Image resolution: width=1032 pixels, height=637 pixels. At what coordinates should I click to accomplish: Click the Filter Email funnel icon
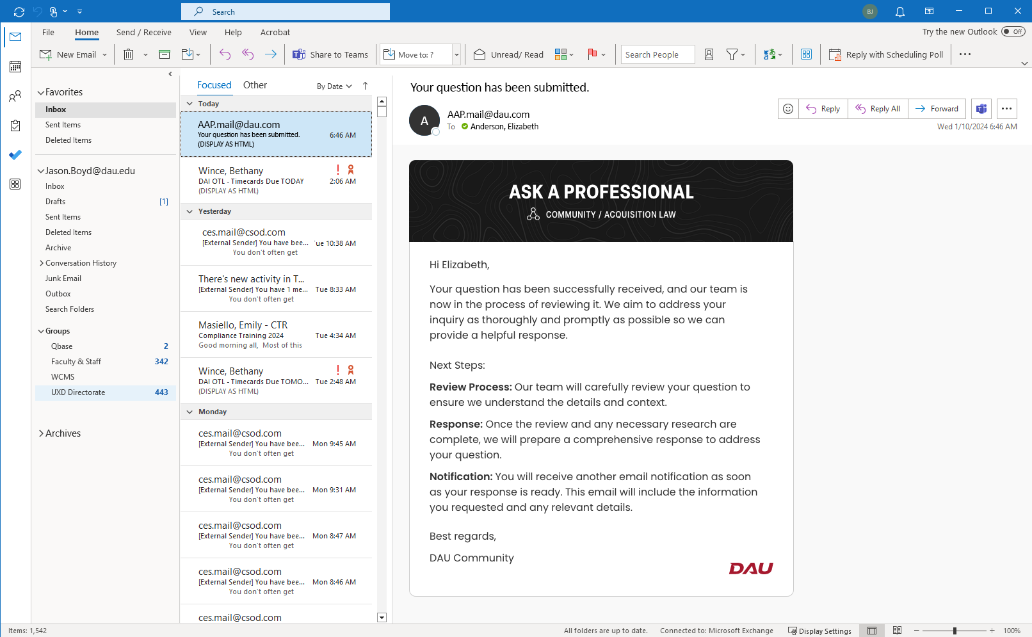(732, 54)
